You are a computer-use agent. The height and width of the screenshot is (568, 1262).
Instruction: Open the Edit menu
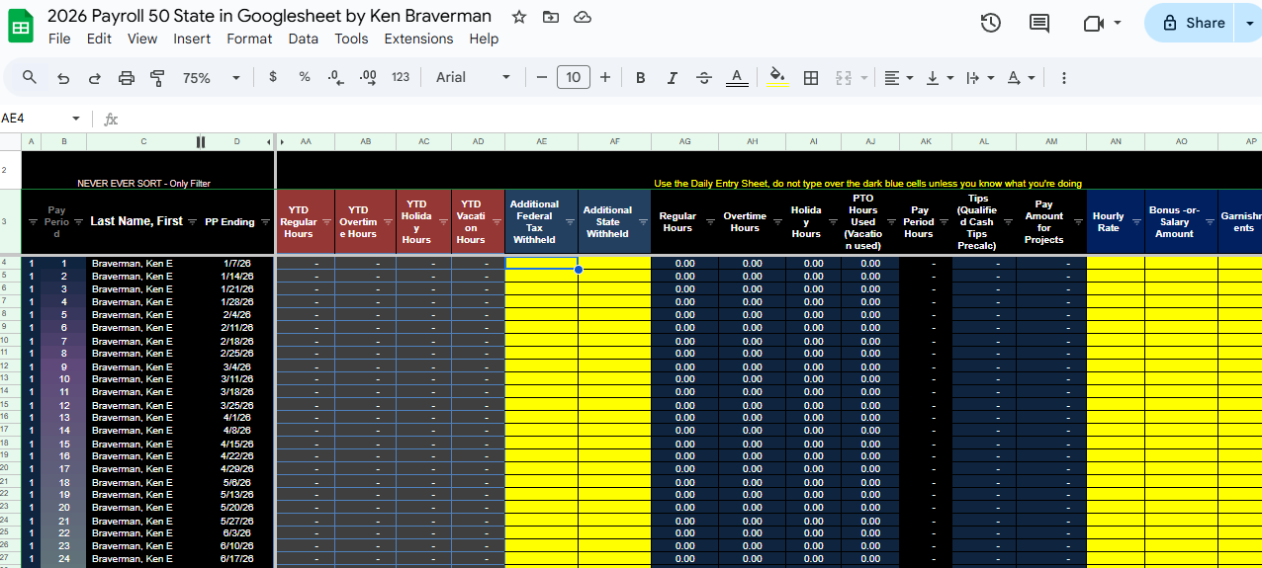pos(99,39)
